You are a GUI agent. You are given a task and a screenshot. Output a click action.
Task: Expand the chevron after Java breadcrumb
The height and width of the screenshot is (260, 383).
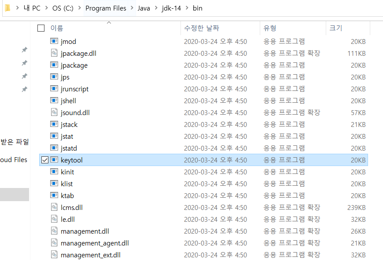click(x=156, y=8)
